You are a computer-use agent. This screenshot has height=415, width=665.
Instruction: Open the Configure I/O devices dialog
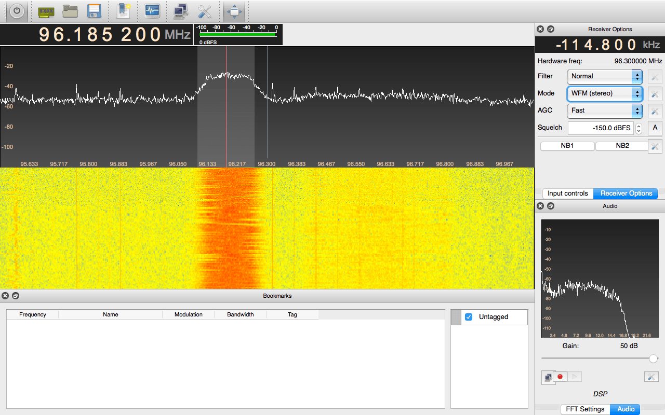click(x=46, y=11)
